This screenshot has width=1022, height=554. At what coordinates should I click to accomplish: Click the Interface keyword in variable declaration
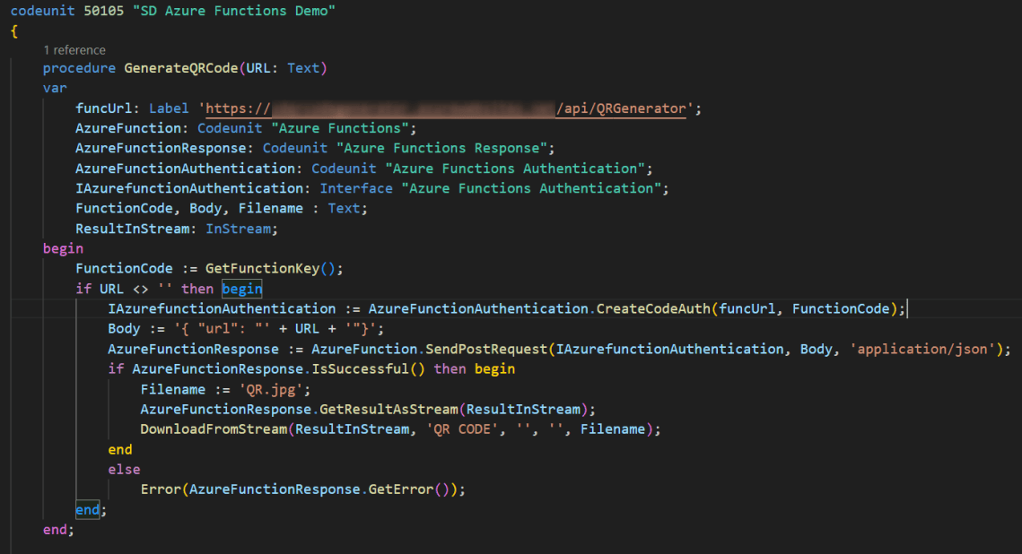pos(356,189)
